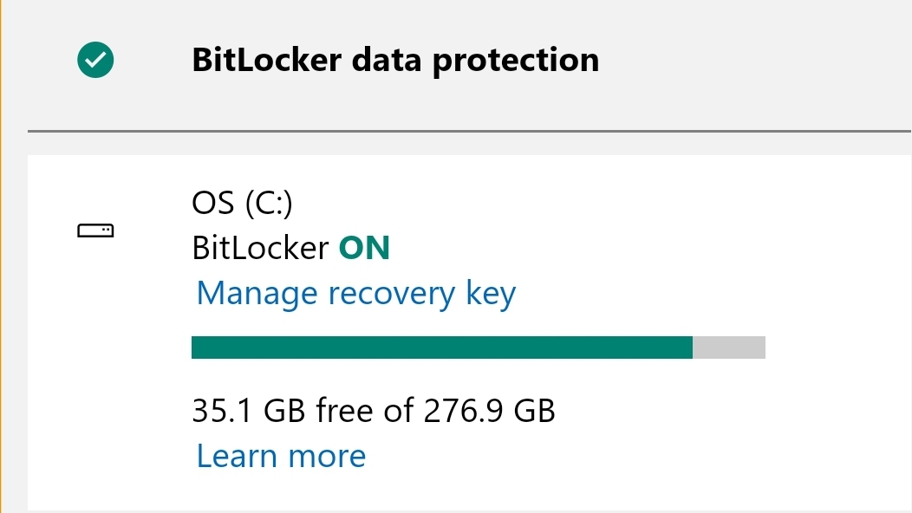Click the green ON status text
Viewport: 912px width, 513px height.
[x=364, y=249]
